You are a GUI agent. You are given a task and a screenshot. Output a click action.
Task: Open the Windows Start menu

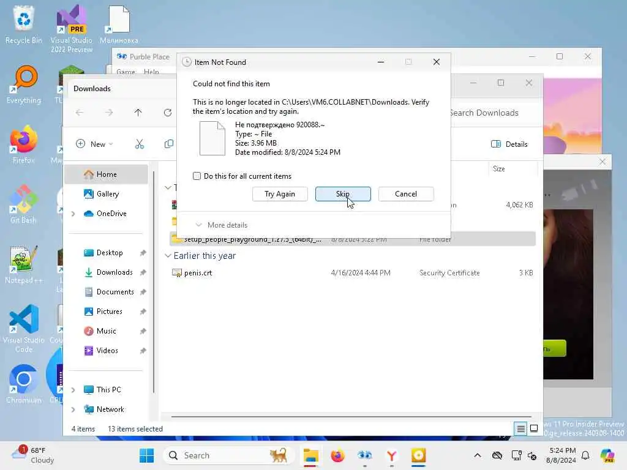[146, 455]
